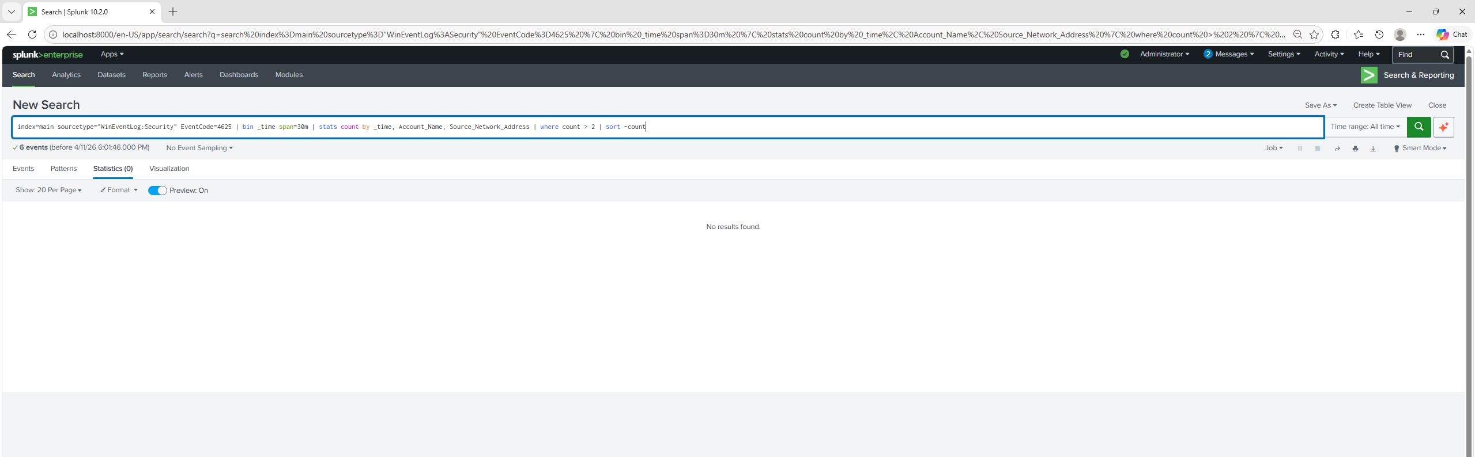
Task: Switch to the Visualization tab
Action: coord(169,169)
